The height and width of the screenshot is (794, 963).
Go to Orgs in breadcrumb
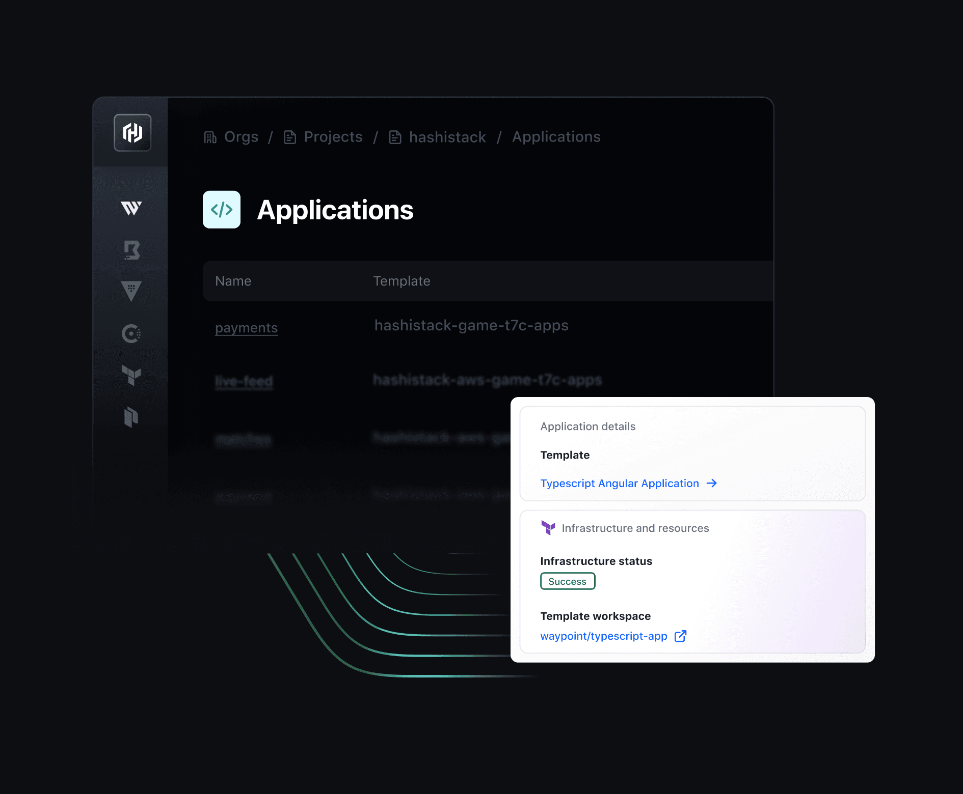241,137
